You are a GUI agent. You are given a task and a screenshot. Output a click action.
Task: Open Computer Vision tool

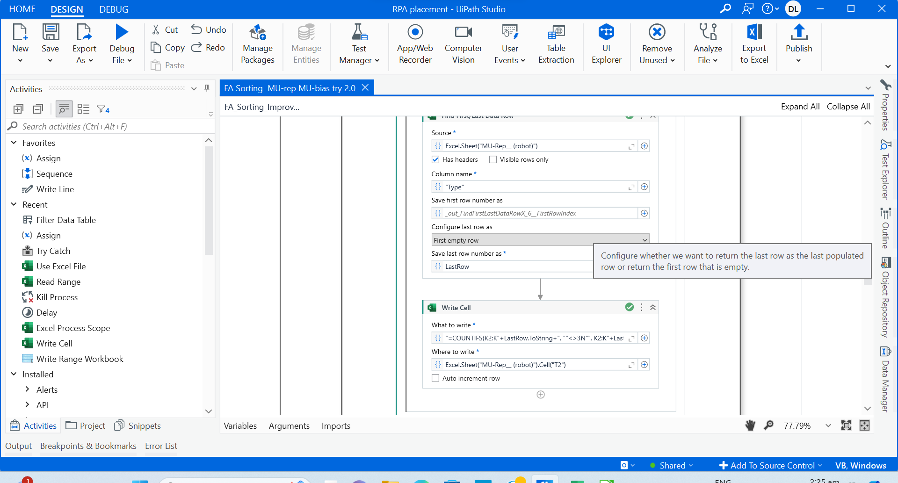(463, 44)
